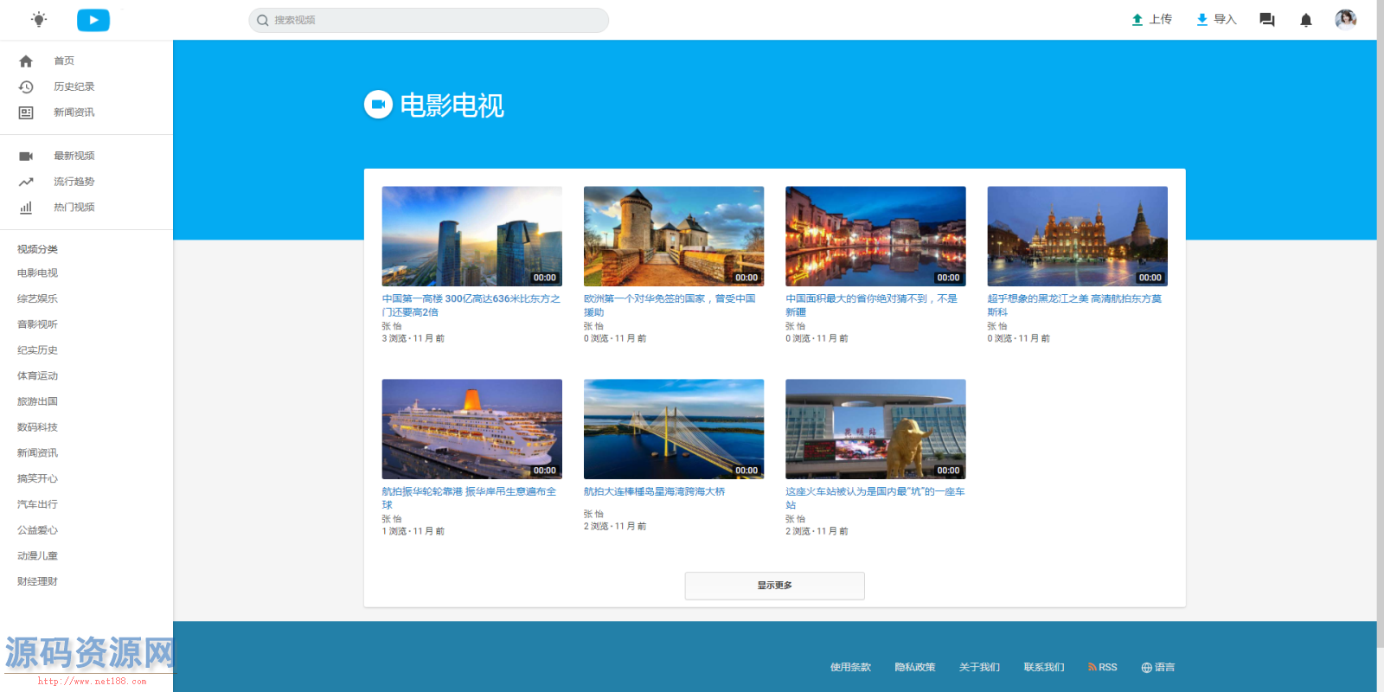Click the camera icon beside 电影电视 heading
1384x692 pixels.
(x=378, y=105)
